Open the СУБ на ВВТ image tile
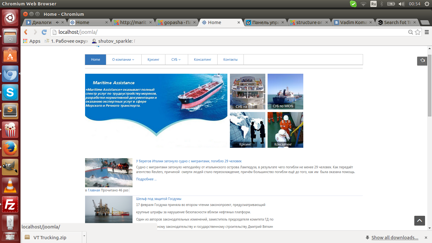Viewport: 432px width, 243px height. pos(248,92)
